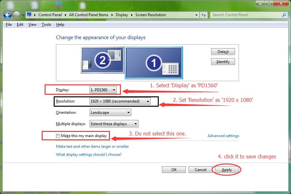Select the monitor 1 display thumbnail
This screenshot has height=194, width=291.
pyautogui.click(x=154, y=62)
